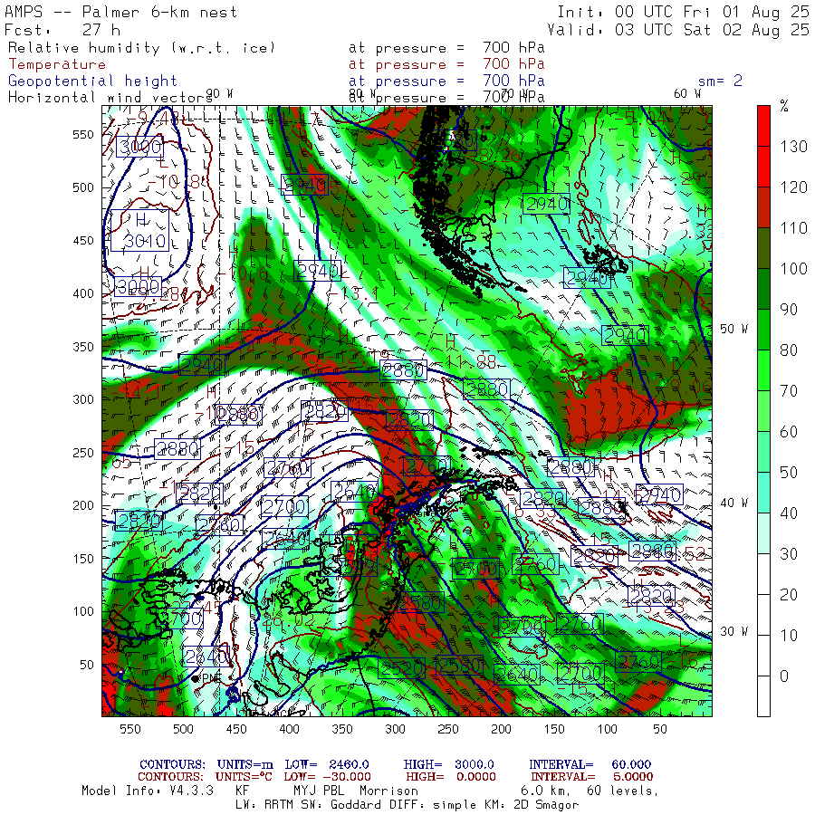This screenshot has height=815, width=815.
Task: Click the 'HIGH= 0.0000' red contour info
Action: pos(451,777)
